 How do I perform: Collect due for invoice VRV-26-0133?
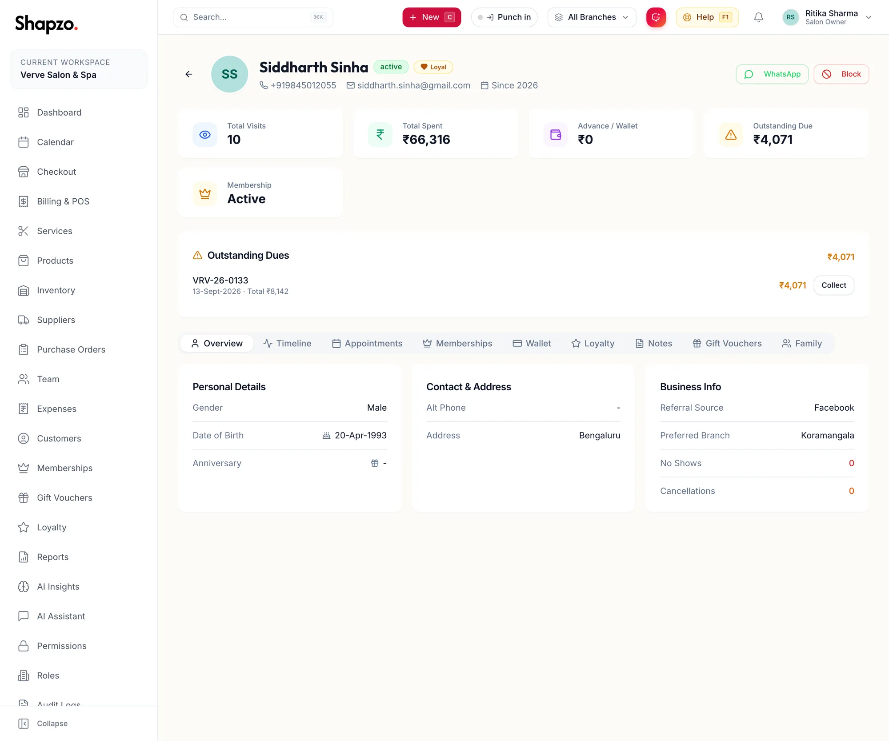pyautogui.click(x=834, y=285)
